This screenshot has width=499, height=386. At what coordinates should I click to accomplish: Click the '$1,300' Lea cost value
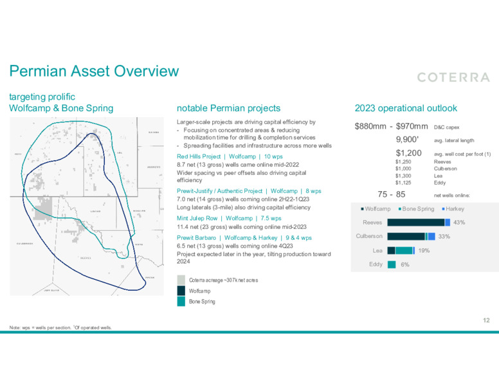(403, 176)
